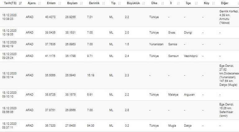Select the Yunanistan country cell
239x132 pixels.
point(156,44)
